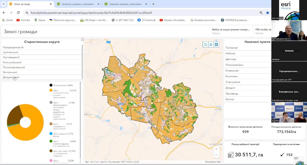Open the ІС ДП"НАІС"(22) bookmark
The image size is (307, 165).
tap(122, 20)
